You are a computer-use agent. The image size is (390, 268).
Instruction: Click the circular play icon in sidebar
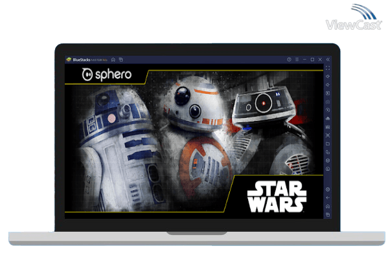pyautogui.click(x=328, y=110)
